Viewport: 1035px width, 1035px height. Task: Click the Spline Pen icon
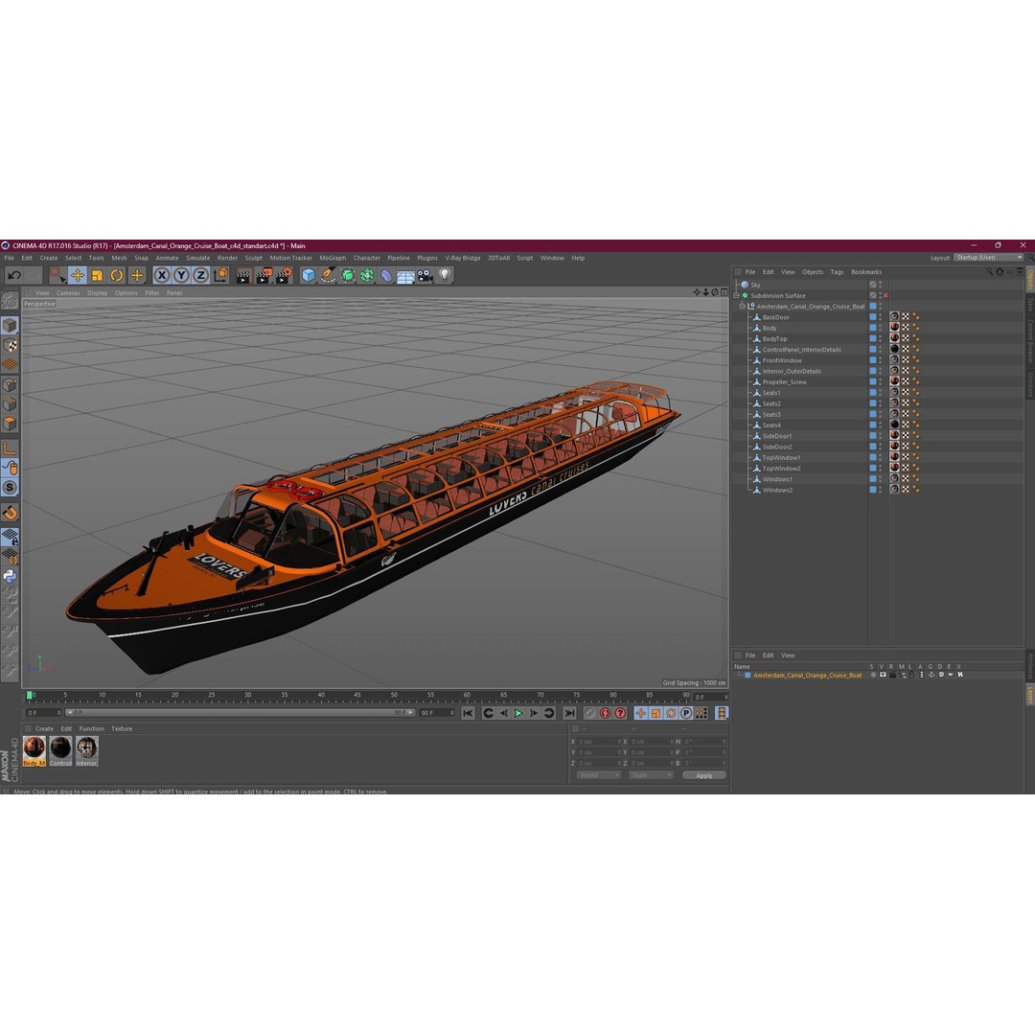pyautogui.click(x=328, y=275)
